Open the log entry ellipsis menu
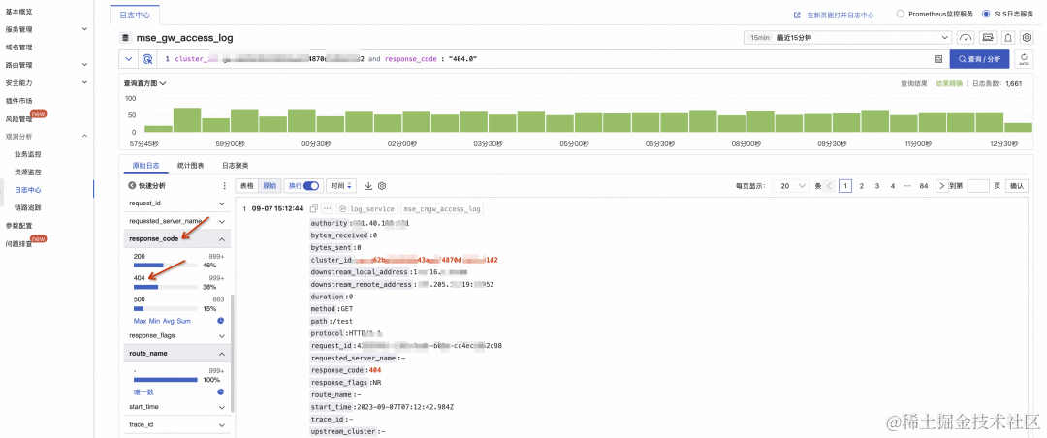Image resolution: width=1047 pixels, height=438 pixels. (x=328, y=209)
